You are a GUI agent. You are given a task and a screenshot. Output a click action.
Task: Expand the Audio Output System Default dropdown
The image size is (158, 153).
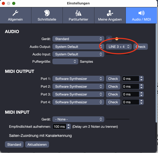(78, 47)
